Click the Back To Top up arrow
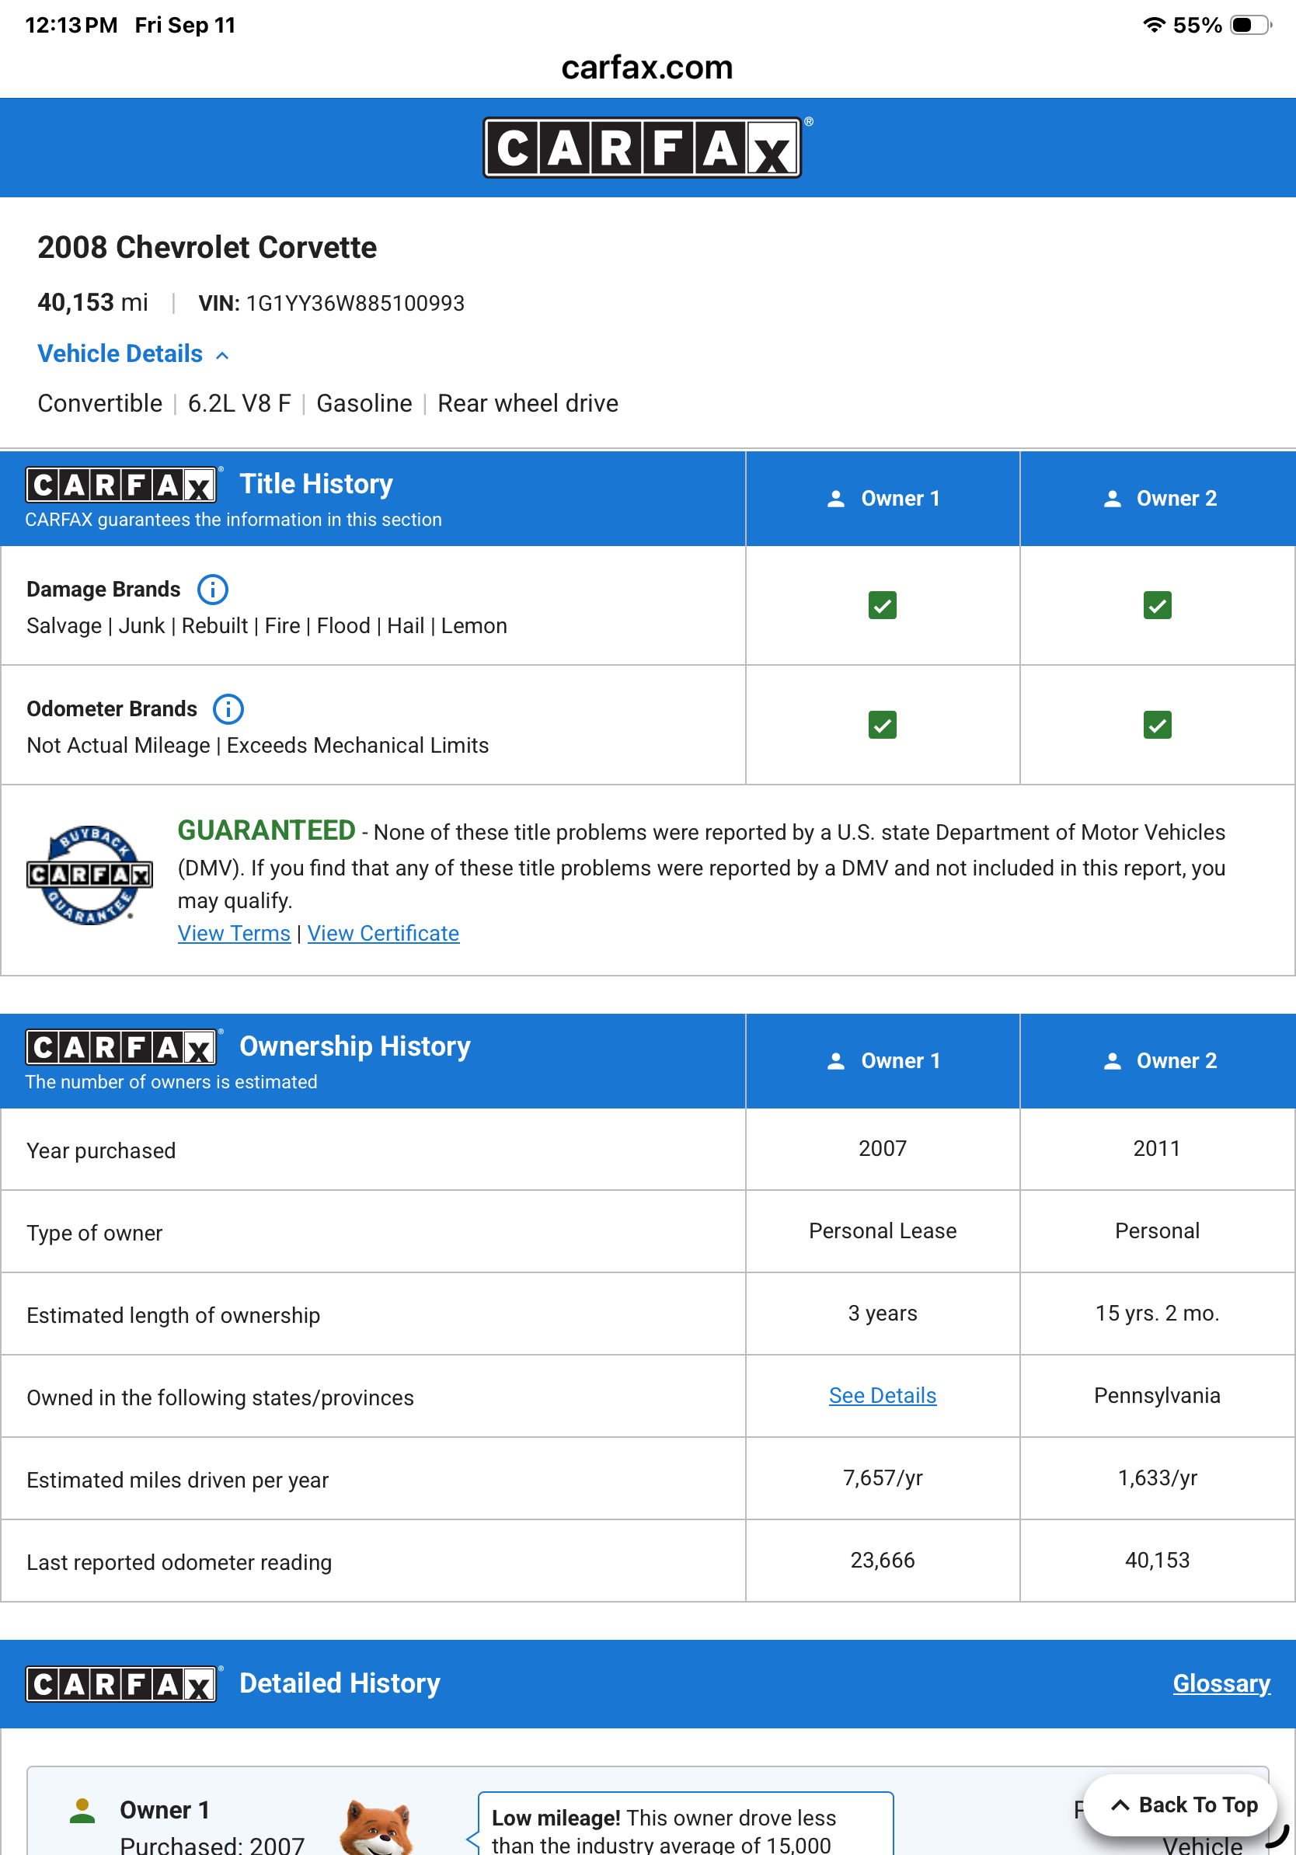Image resolution: width=1296 pixels, height=1855 pixels. pos(1120,1805)
